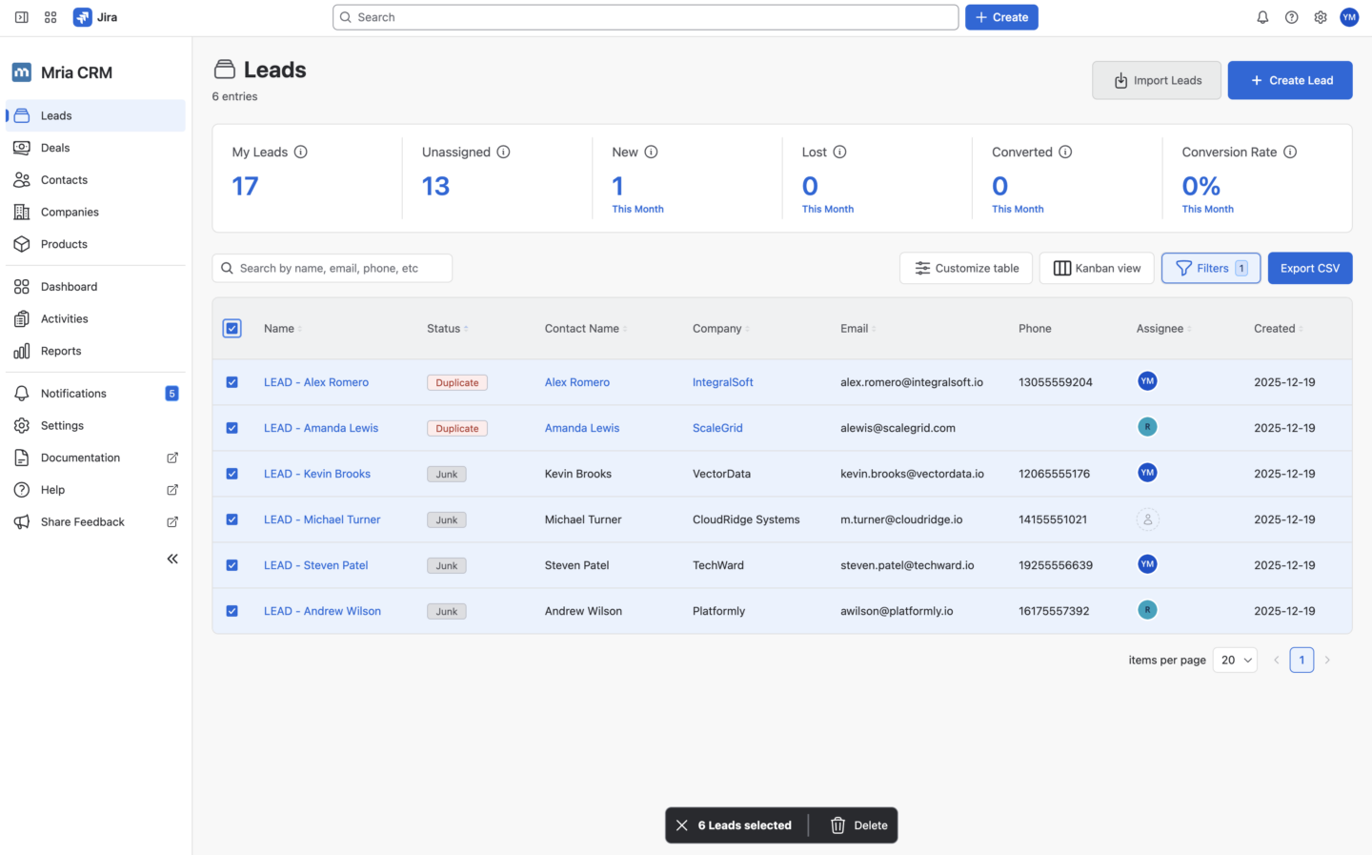Go to the next page arrow

[x=1327, y=660]
